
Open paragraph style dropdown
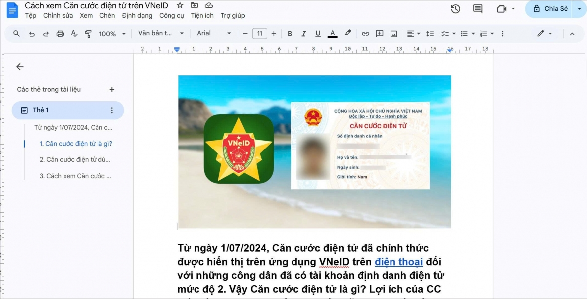[161, 33]
